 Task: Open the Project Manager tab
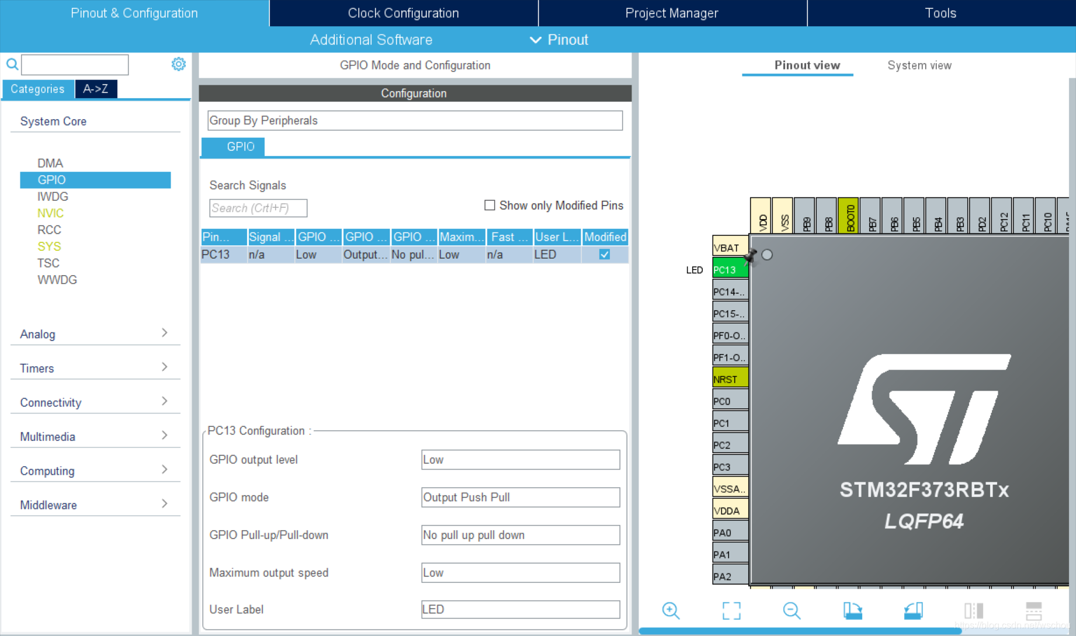(672, 13)
